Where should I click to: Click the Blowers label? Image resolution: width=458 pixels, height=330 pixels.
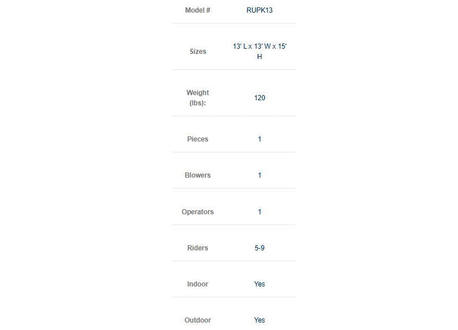198,175
